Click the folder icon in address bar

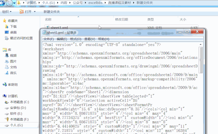(x=19, y=3)
